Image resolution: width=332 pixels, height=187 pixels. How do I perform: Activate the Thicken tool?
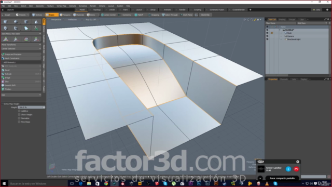coord(21,89)
